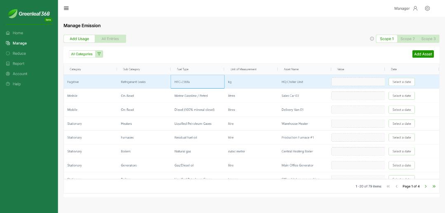
Task: Go to next page arrow
Action: point(426,186)
